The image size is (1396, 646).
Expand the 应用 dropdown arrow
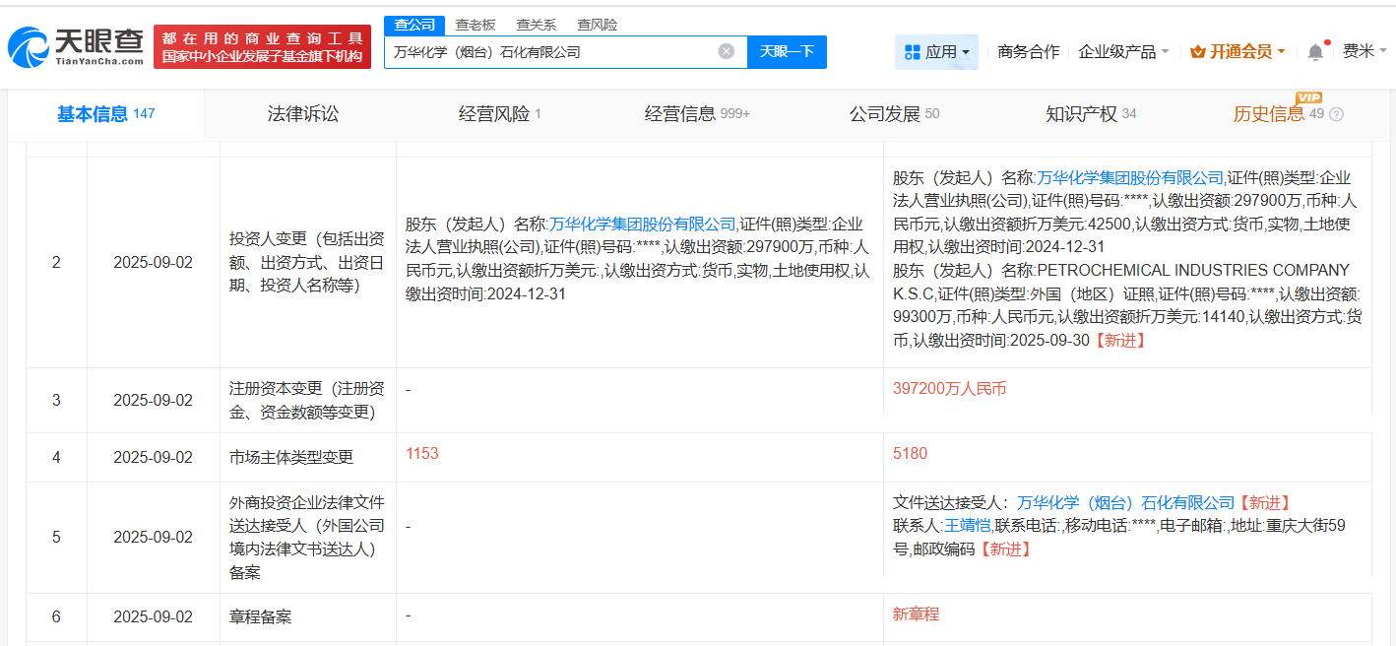tap(968, 51)
